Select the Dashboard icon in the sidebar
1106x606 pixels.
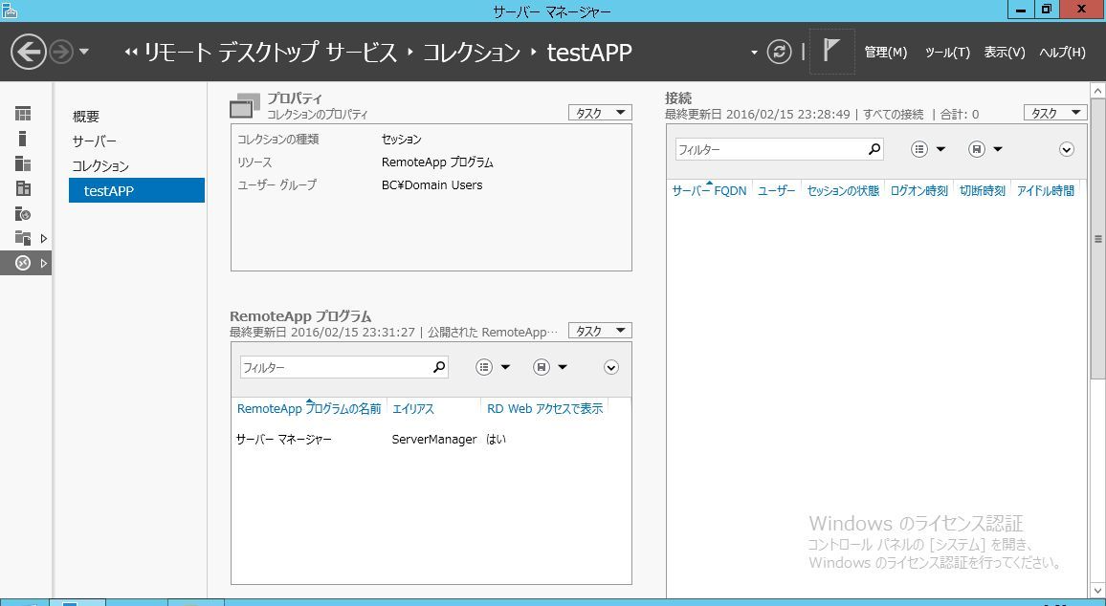(23, 114)
